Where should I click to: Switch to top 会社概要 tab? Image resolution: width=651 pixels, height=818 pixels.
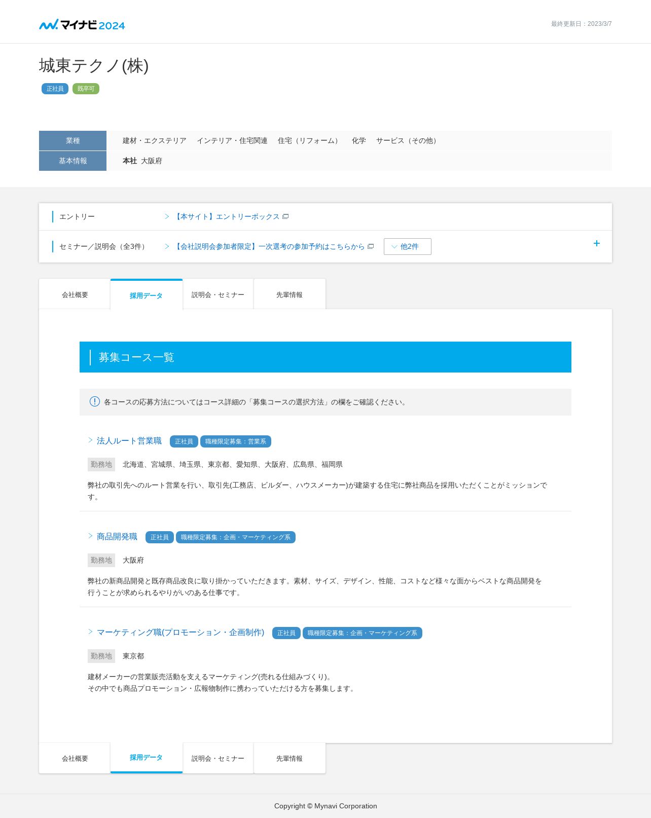coord(75,294)
